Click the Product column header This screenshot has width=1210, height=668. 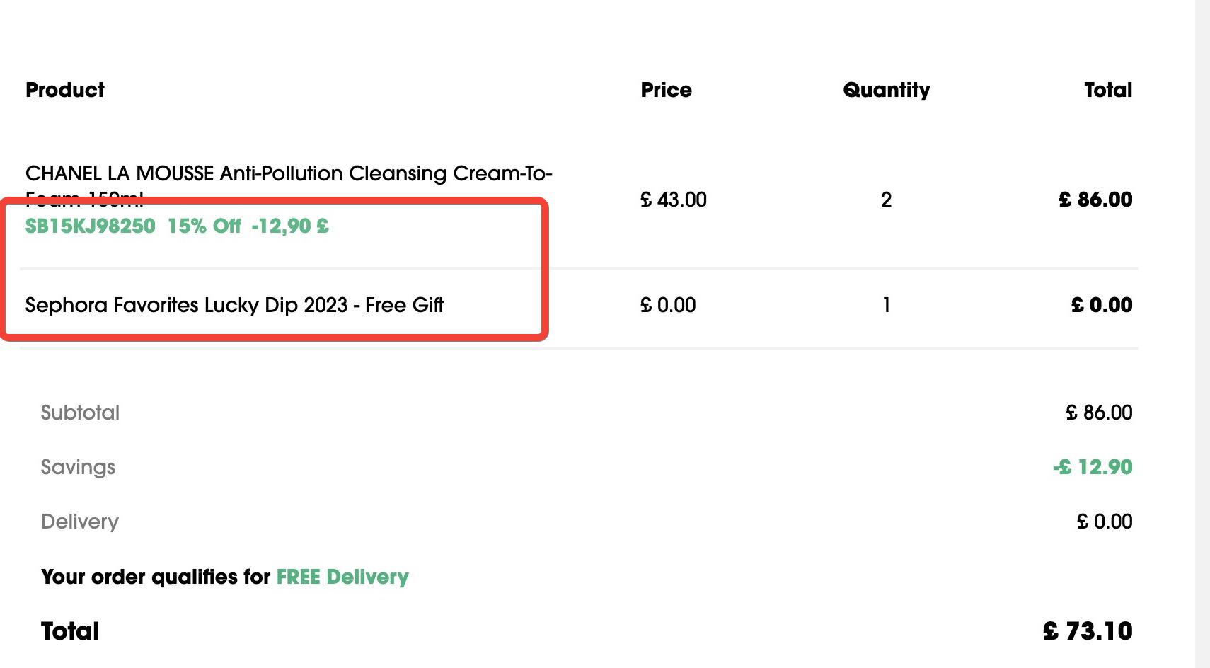click(65, 90)
